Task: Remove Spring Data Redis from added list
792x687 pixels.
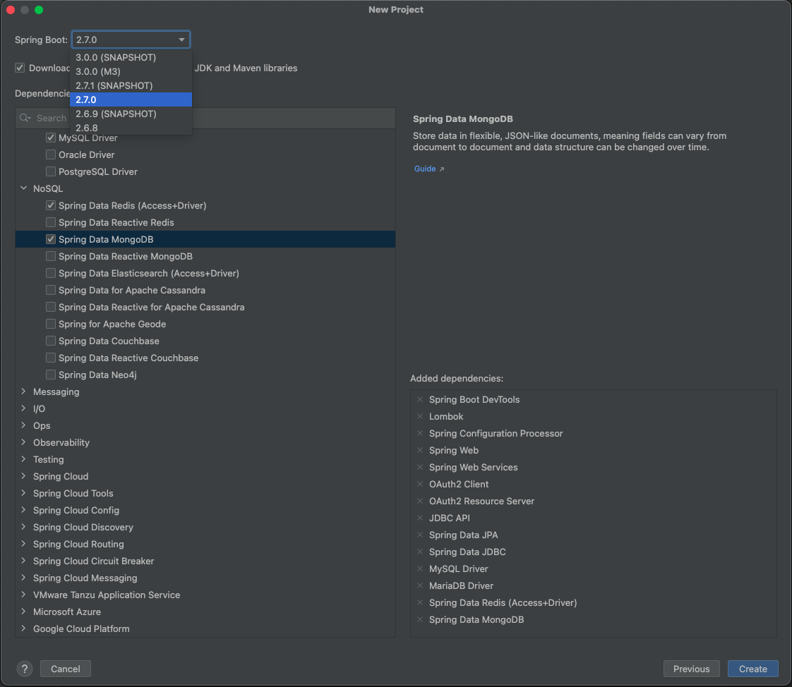Action: (x=420, y=602)
